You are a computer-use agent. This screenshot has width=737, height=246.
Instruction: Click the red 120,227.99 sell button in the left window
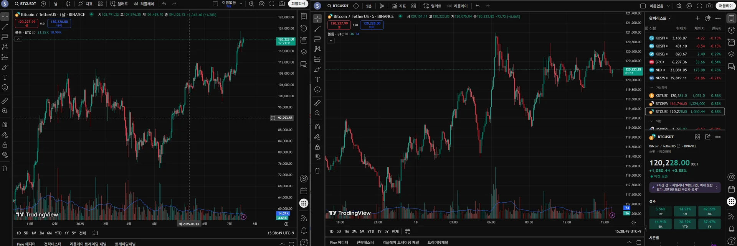27,23
